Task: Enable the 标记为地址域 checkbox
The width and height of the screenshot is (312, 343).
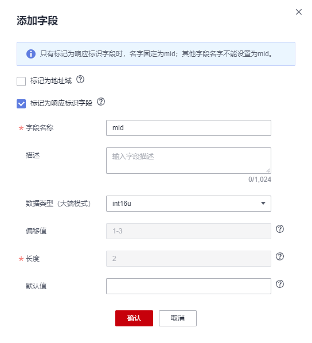Action: (21, 81)
